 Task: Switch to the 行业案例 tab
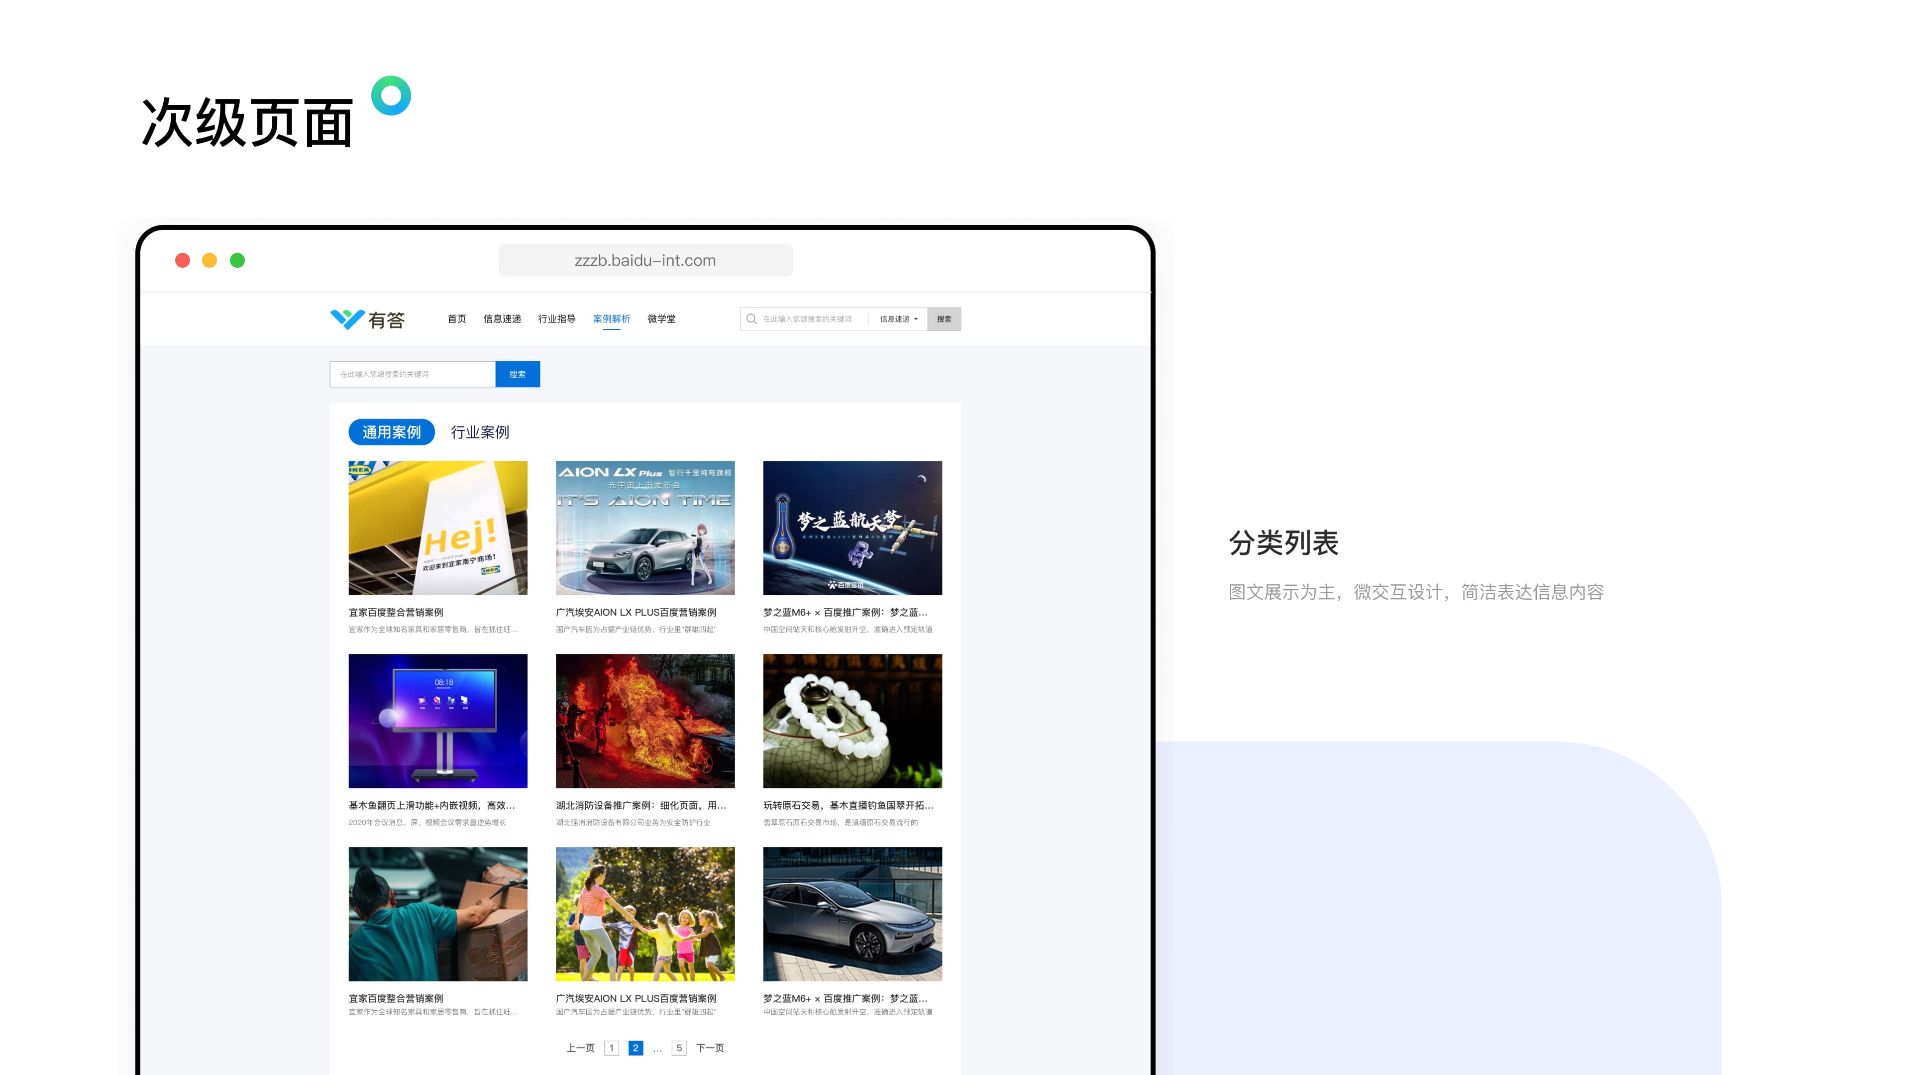point(480,432)
